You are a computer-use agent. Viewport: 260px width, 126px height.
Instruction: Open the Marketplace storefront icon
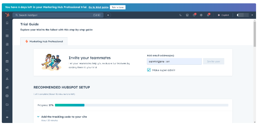pyautogui.click(x=187, y=15)
